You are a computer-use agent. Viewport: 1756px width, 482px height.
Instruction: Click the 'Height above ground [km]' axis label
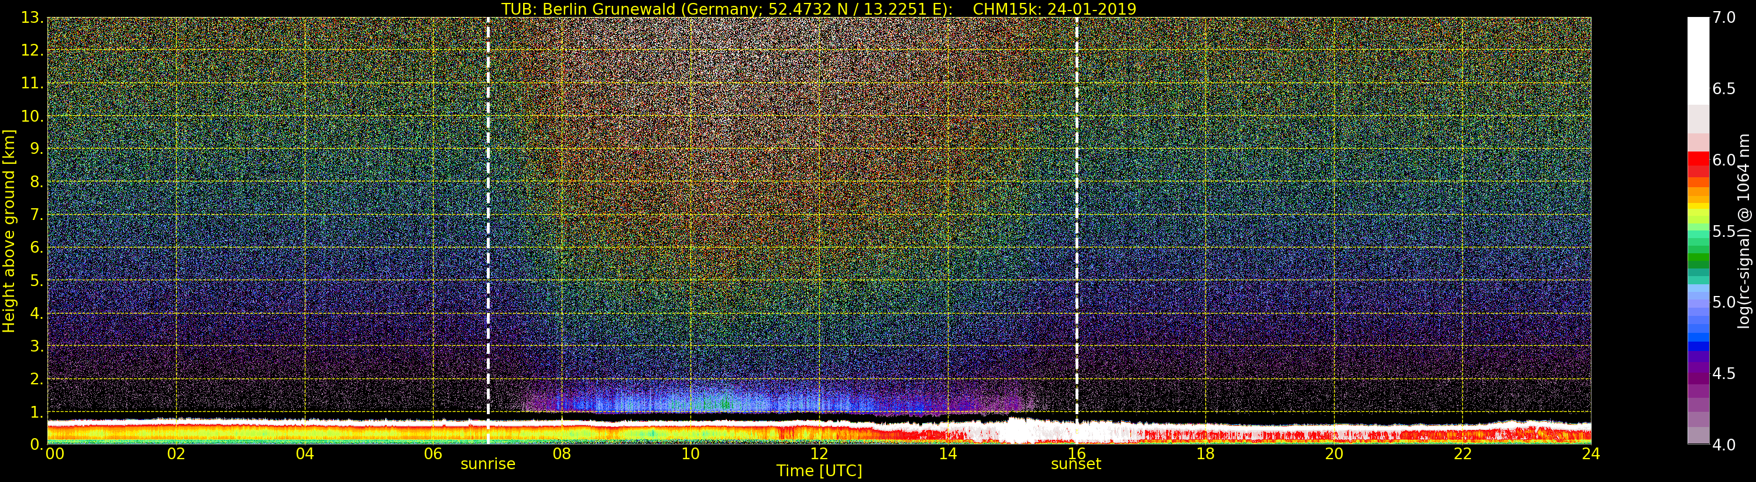(x=9, y=231)
